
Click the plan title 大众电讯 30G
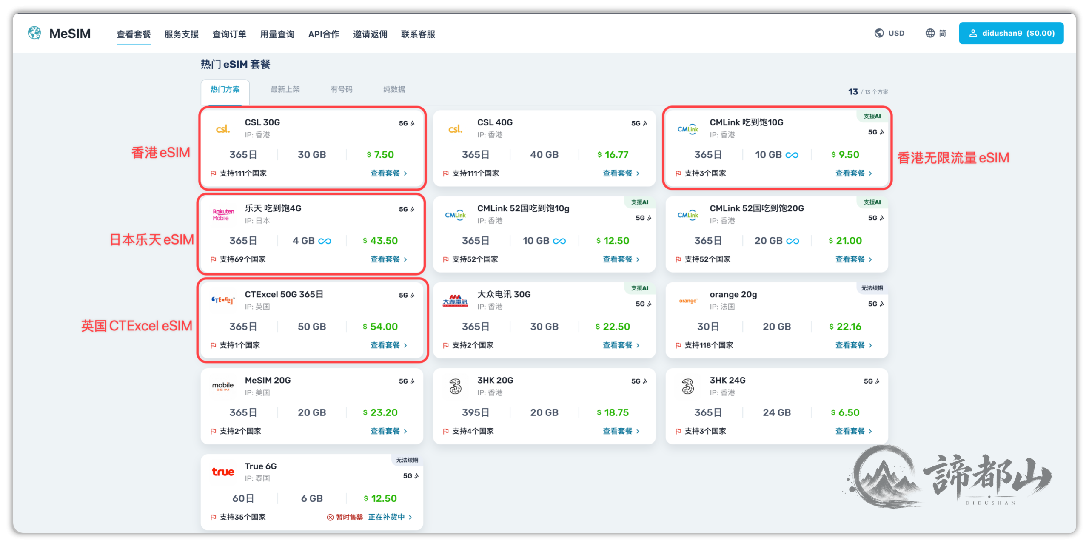504,294
